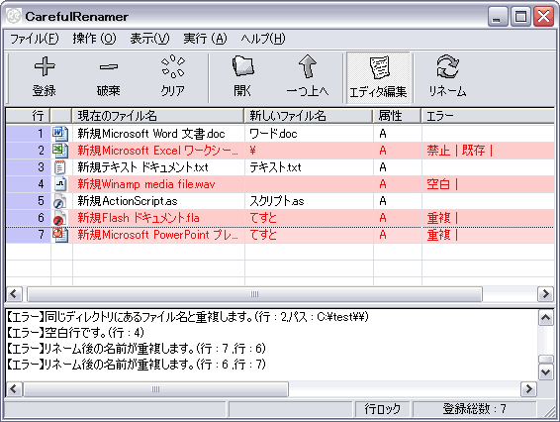Select the Word document file icon in row 1
Image resolution: width=560 pixels, height=422 pixels.
(x=59, y=134)
